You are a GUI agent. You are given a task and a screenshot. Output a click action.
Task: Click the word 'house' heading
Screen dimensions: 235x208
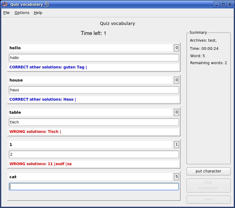(16, 80)
